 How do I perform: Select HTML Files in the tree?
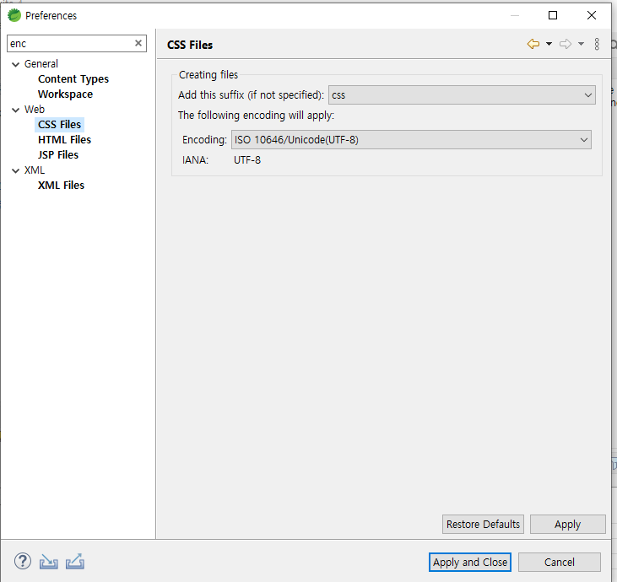point(64,140)
